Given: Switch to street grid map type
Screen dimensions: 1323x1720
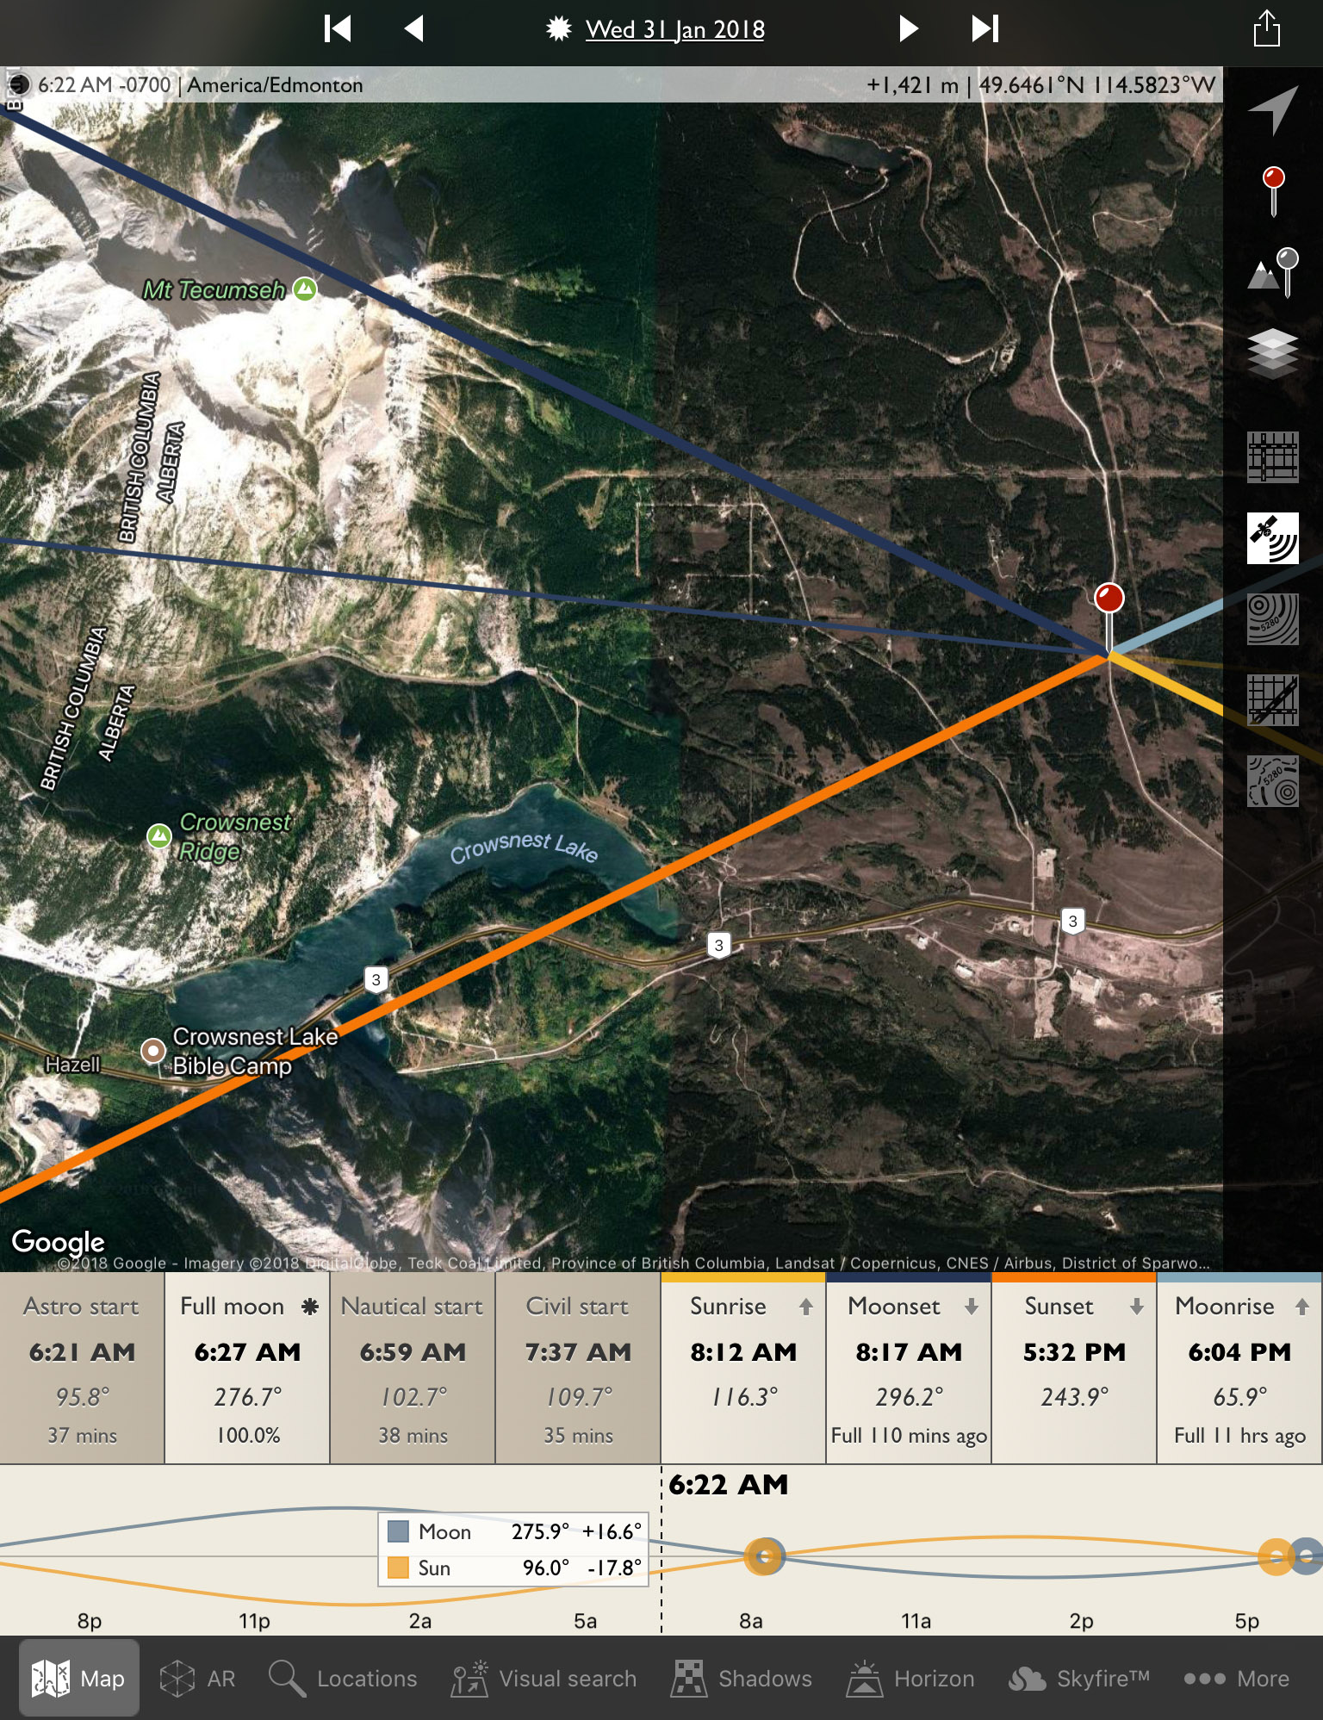Looking at the screenshot, I should [1273, 457].
